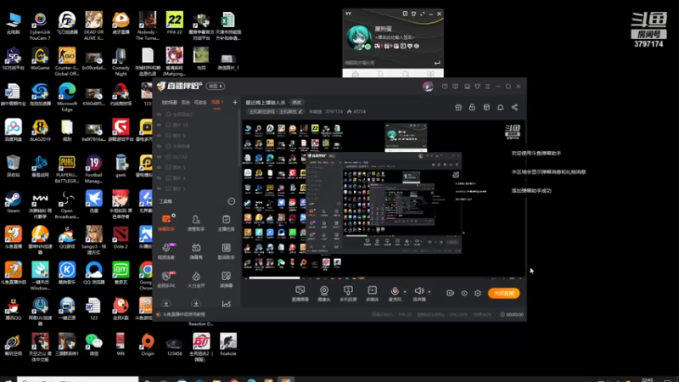Open the stream settings gear
This screenshot has width=679, height=382.
point(478,293)
